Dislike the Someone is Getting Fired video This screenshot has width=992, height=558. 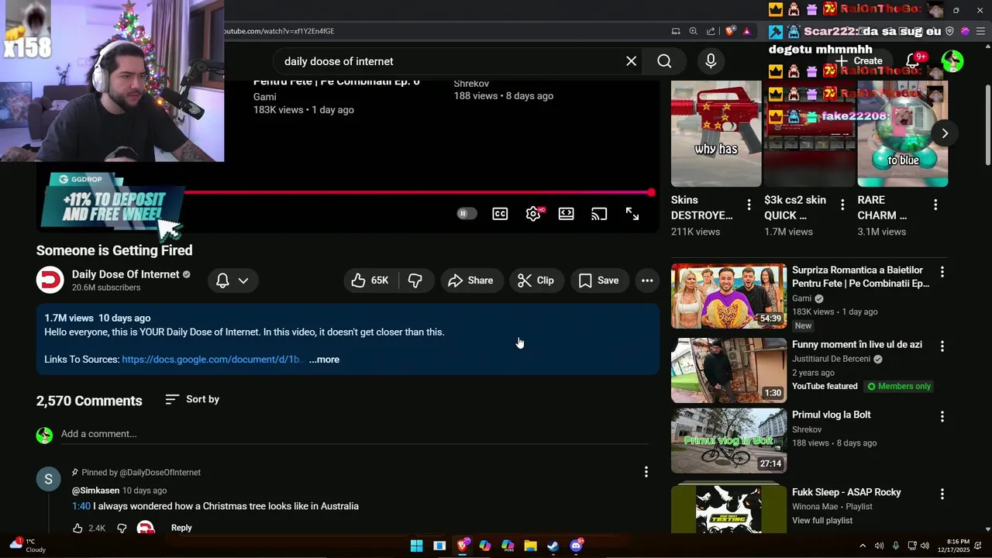pyautogui.click(x=415, y=281)
